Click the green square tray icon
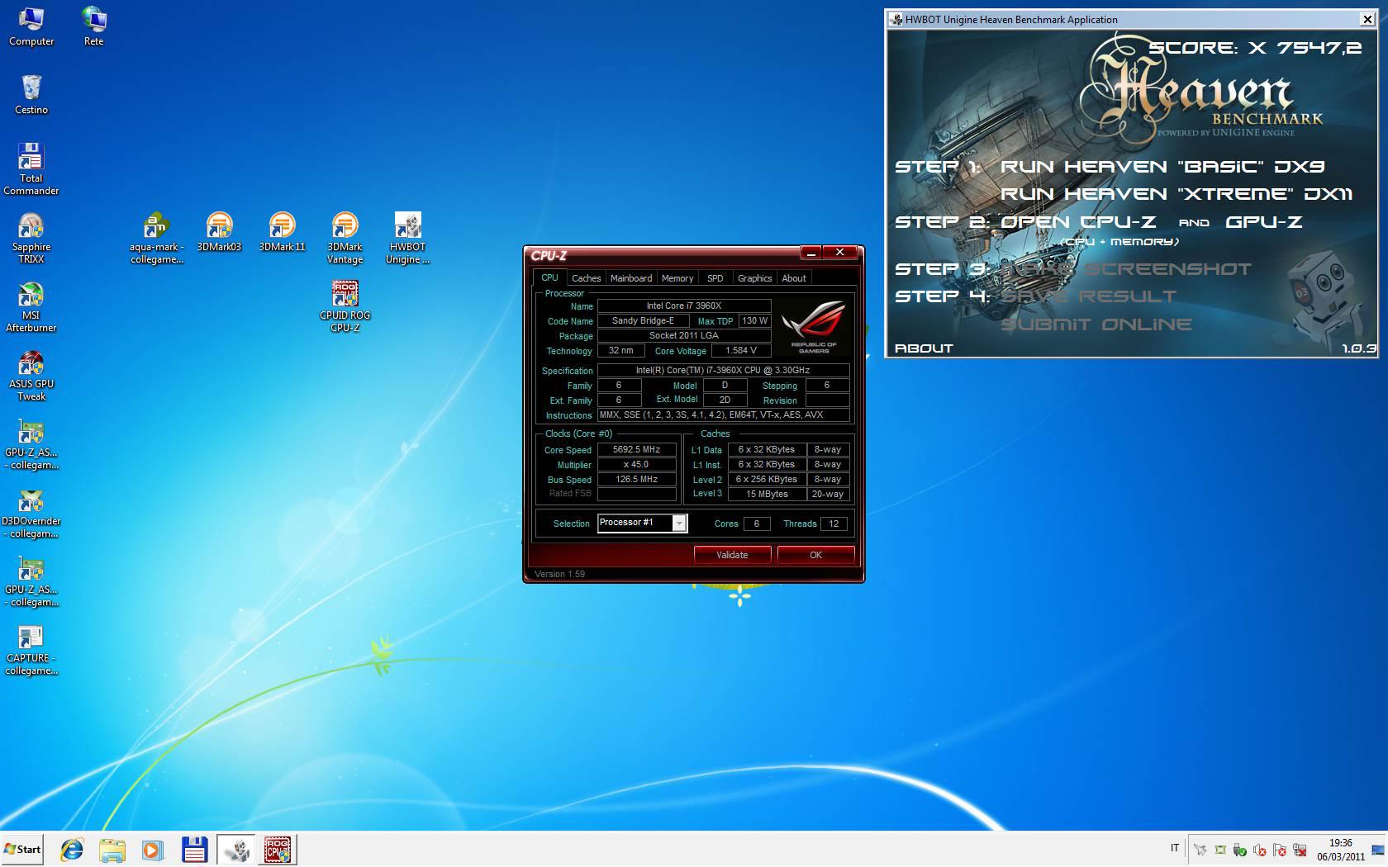The image size is (1388, 867). click(1220, 850)
